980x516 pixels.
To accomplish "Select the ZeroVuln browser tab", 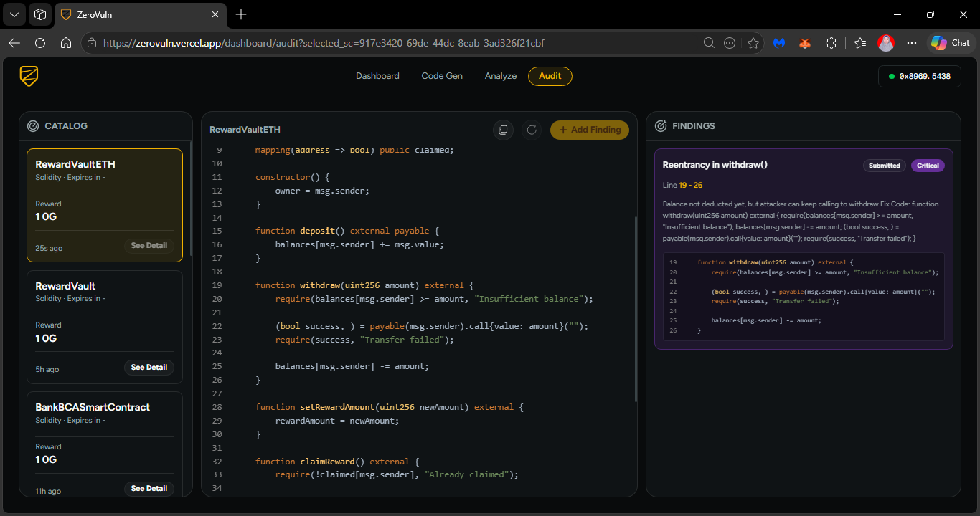I will [x=140, y=14].
